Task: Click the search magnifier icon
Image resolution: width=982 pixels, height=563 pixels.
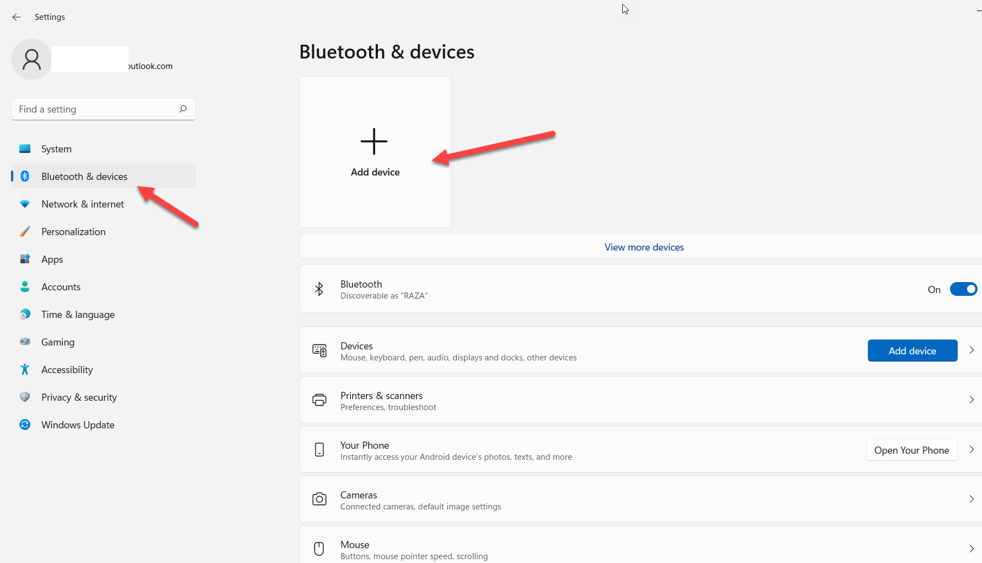Action: coord(183,109)
